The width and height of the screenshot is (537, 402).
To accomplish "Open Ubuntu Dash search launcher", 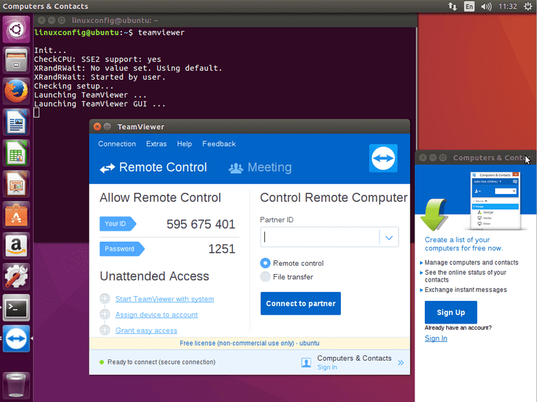I will coord(16,30).
